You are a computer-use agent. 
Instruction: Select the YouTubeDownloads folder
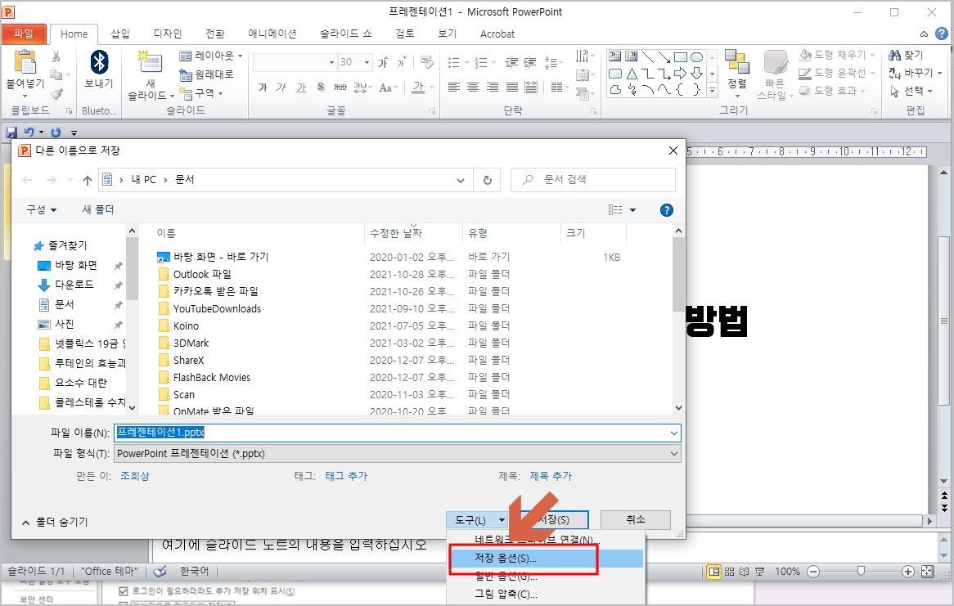click(217, 308)
